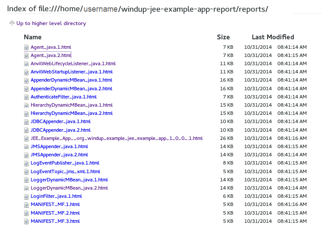The width and height of the screenshot is (322, 225).
Task: Open LogEventTopic_jms_xml.1.html report
Action: coord(65,171)
